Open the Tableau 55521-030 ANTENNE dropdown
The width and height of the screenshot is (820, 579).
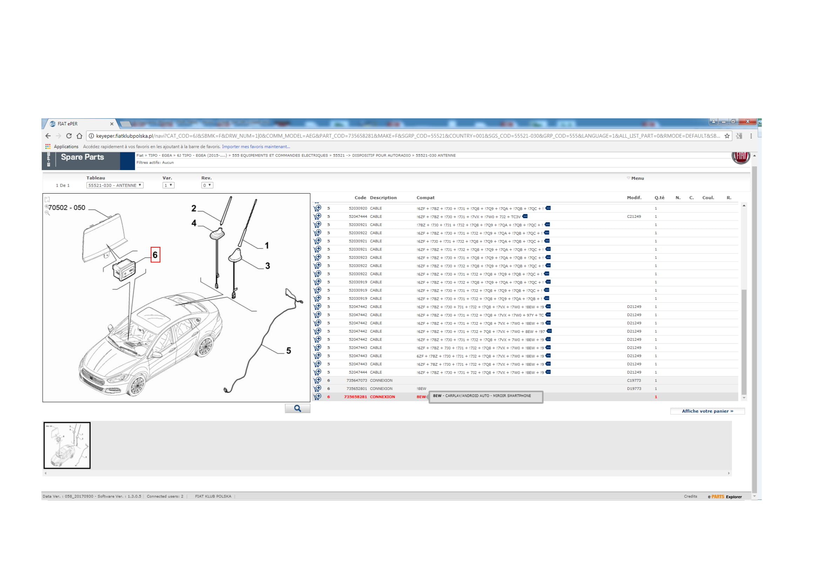tap(115, 186)
